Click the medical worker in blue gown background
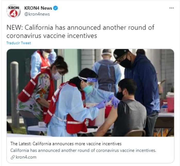The image size is (180, 166). pos(107,71)
